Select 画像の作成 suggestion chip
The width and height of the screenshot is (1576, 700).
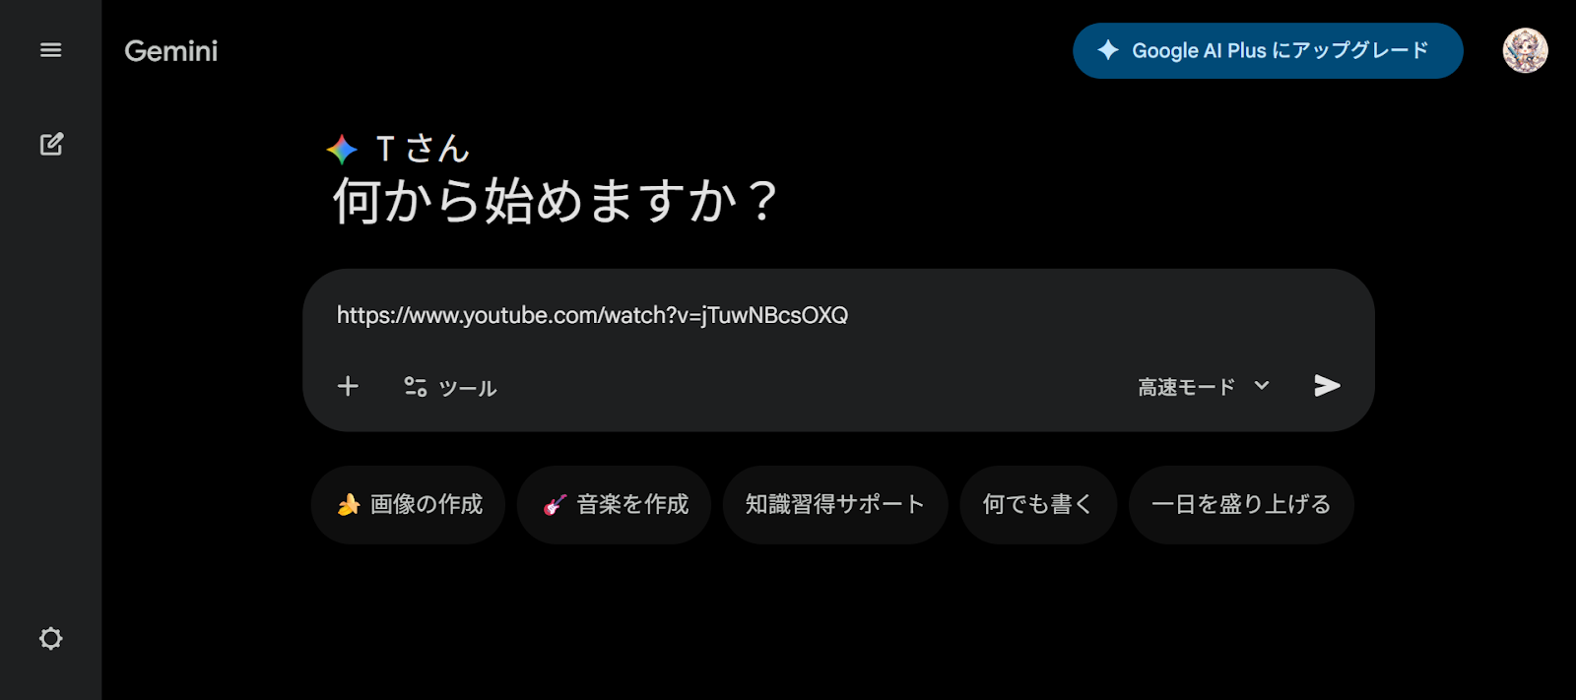pyautogui.click(x=409, y=505)
